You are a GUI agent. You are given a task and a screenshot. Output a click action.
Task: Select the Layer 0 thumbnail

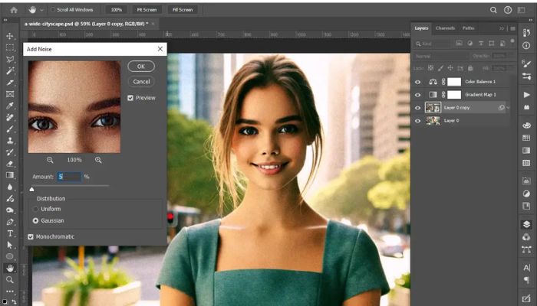pyautogui.click(x=433, y=121)
